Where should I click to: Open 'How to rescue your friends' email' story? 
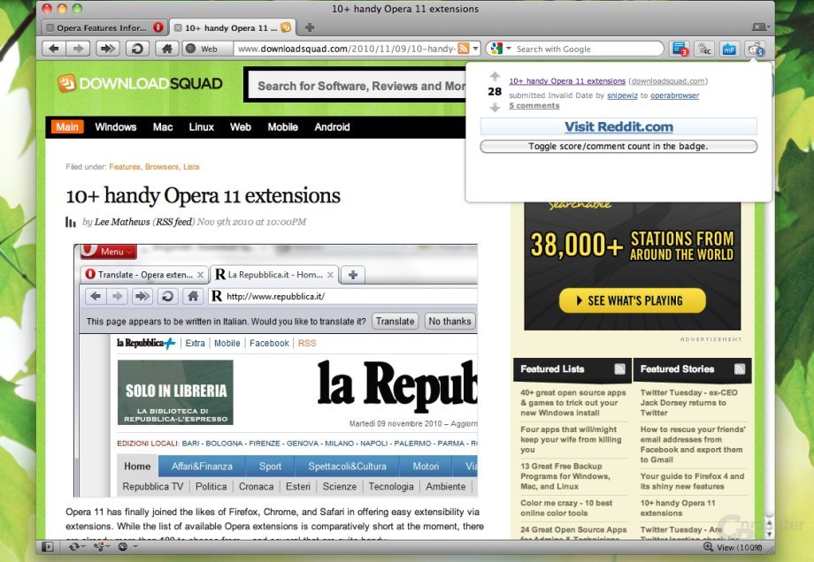coord(693,444)
